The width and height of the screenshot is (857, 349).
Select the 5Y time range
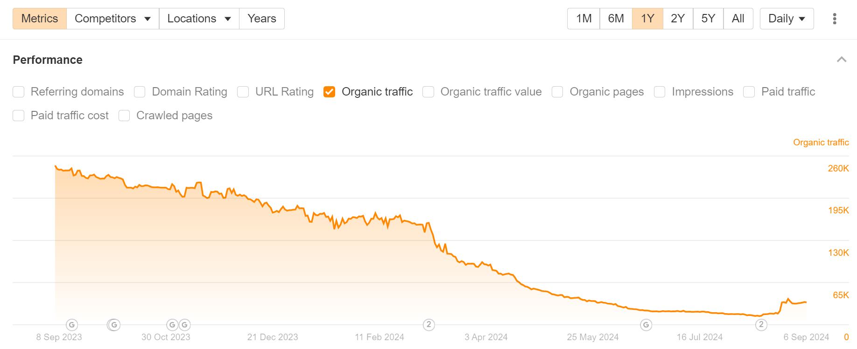click(x=708, y=19)
